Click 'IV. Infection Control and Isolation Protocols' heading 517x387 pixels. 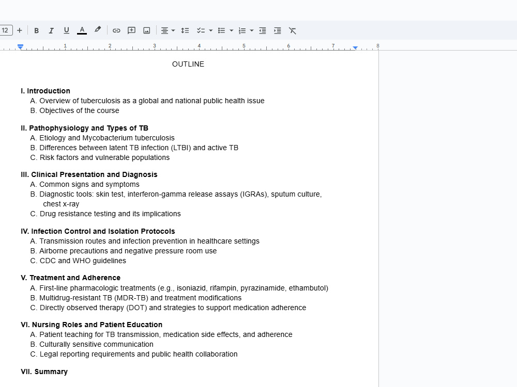point(98,231)
